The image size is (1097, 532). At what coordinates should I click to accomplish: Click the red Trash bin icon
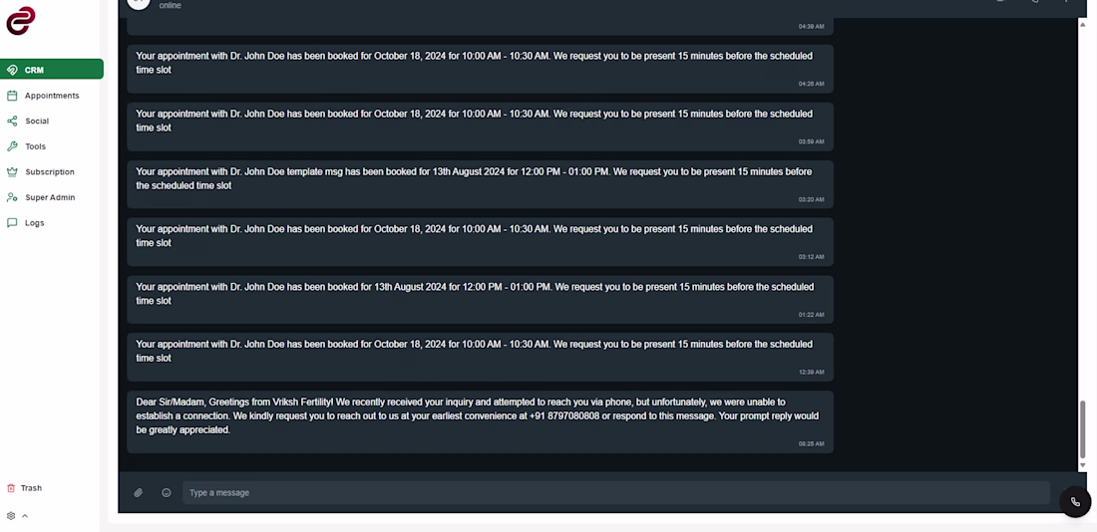click(11, 488)
